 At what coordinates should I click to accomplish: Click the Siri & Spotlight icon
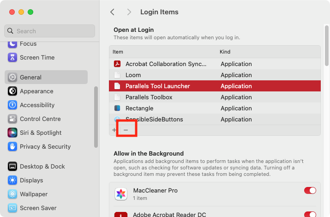[x=12, y=133]
